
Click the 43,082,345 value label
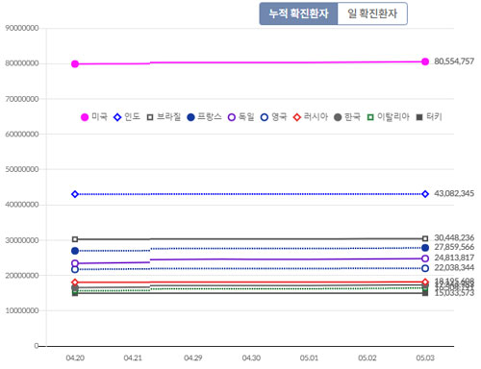[454, 193]
